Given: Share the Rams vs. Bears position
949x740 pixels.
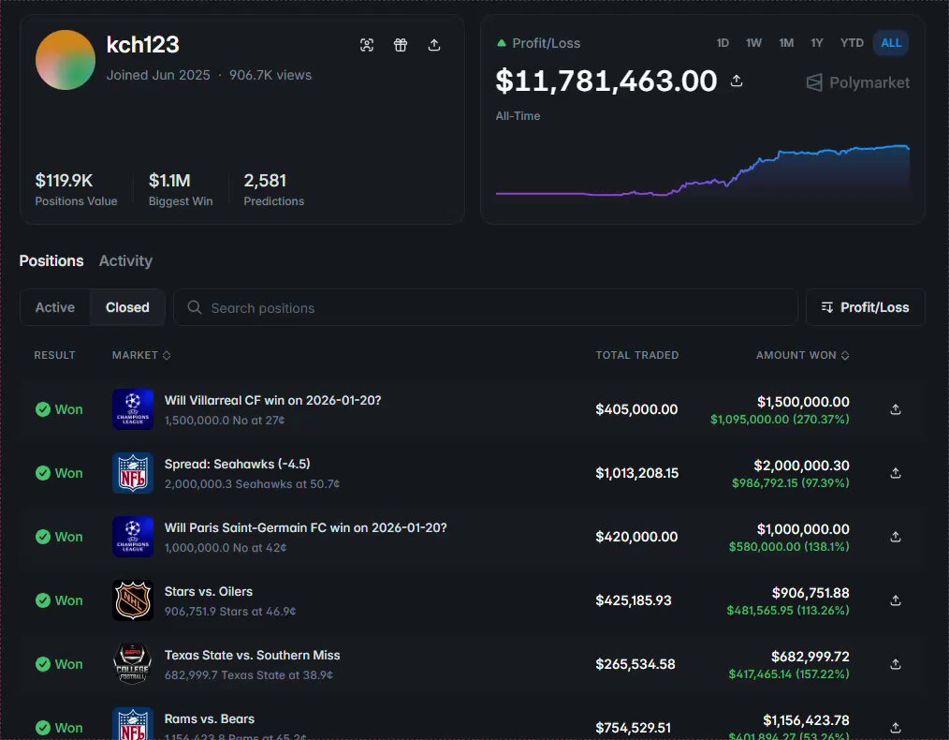Looking at the screenshot, I should tap(896, 728).
